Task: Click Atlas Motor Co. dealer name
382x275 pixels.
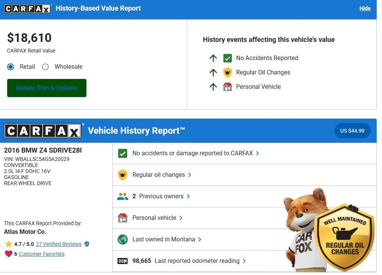Action: click(x=25, y=232)
